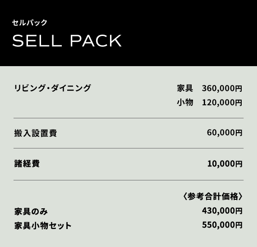
Task: Click the divider line below 諸経費 row
Action: pyautogui.click(x=128, y=180)
